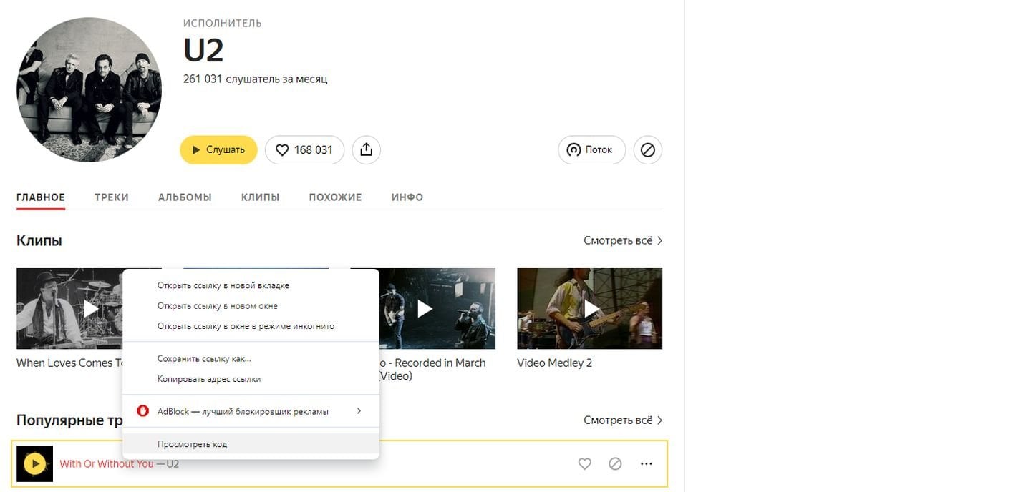Screen dimensions: 1031x492
Task: Switch to the ТРЕКИ tab
Action: coord(112,197)
